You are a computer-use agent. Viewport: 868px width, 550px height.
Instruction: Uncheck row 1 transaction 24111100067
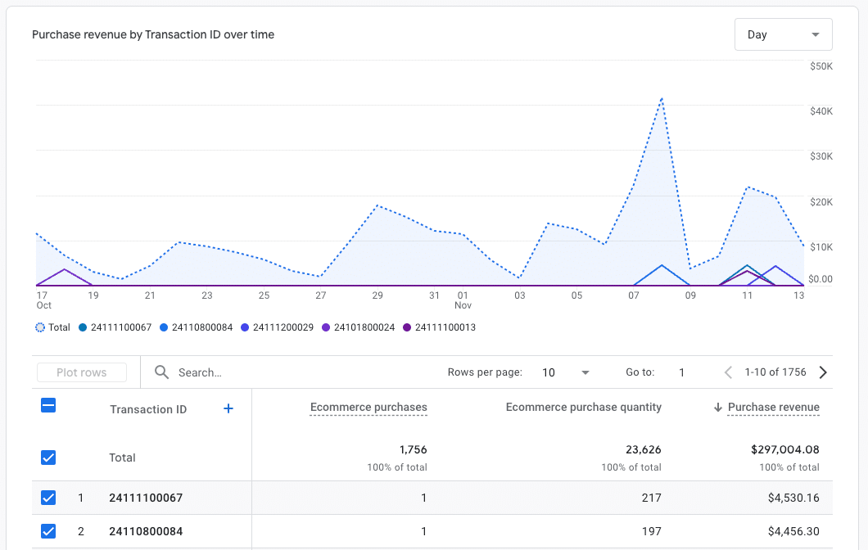point(47,498)
